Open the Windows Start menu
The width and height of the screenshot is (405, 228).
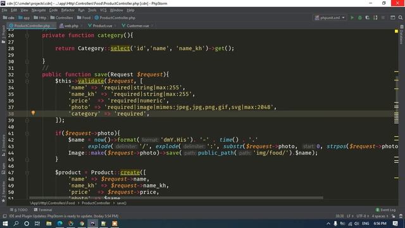tap(5, 224)
